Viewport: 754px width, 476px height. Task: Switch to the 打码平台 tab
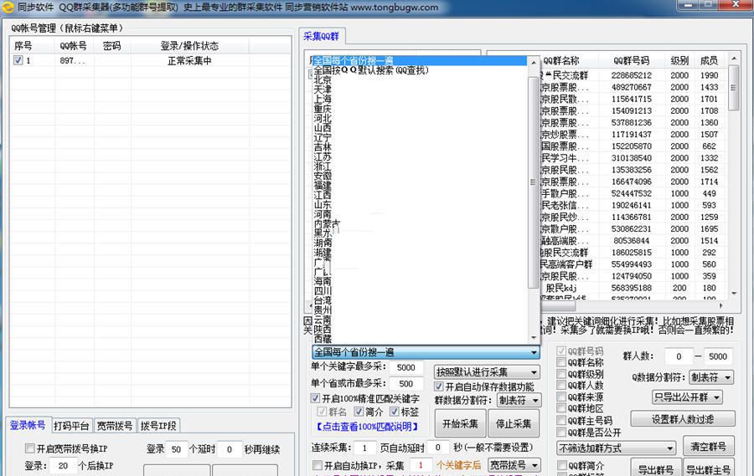tap(71, 426)
